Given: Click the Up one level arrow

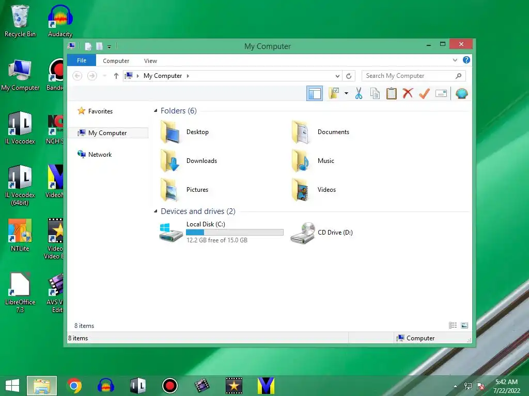Looking at the screenshot, I should pos(116,76).
